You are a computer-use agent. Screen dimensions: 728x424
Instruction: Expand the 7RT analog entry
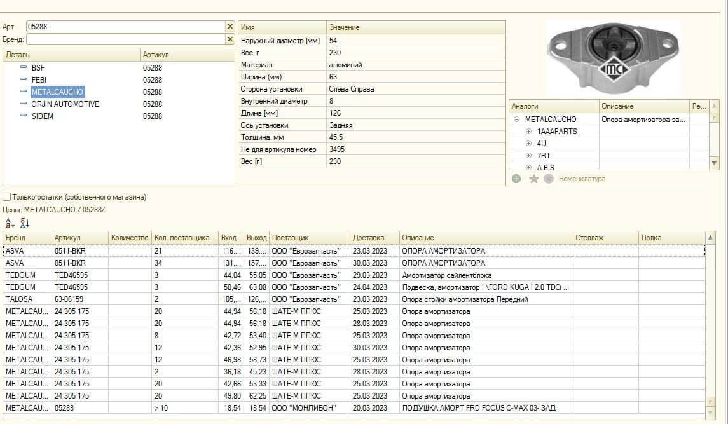pyautogui.click(x=529, y=156)
